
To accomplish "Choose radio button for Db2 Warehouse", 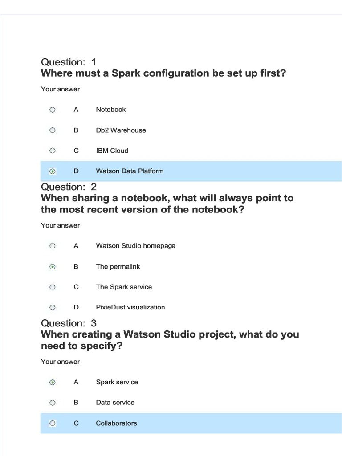I will click(x=53, y=130).
